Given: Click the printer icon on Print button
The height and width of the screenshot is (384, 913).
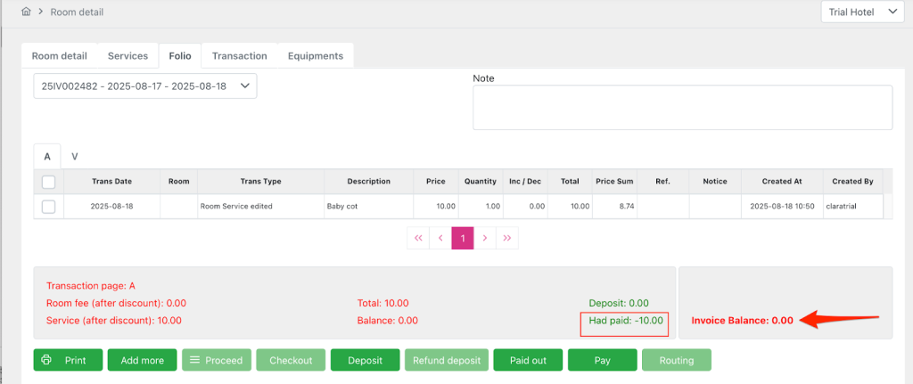Looking at the screenshot, I should 46,360.
